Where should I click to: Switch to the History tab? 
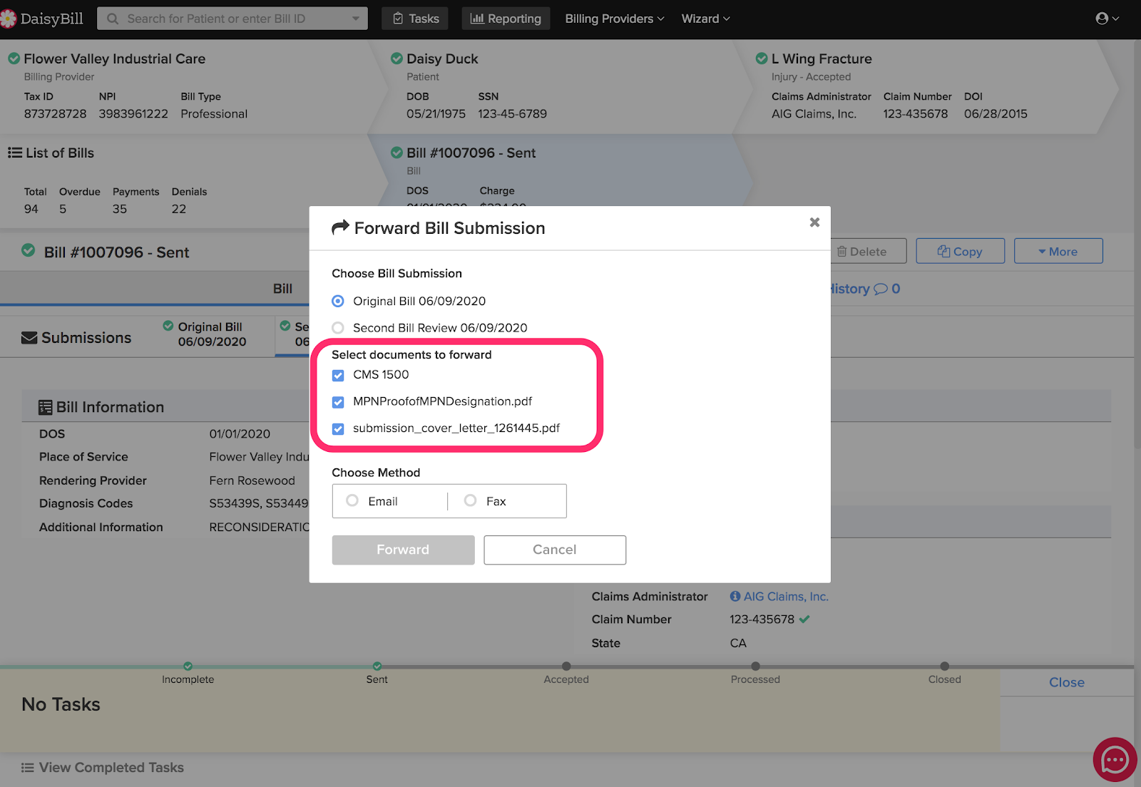864,289
